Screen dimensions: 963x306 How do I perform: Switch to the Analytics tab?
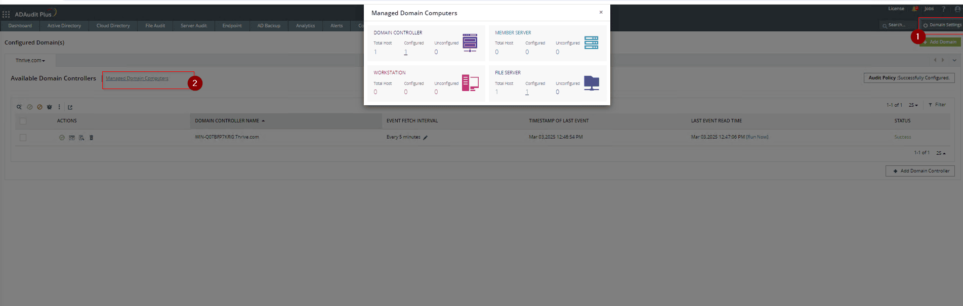pyautogui.click(x=306, y=26)
